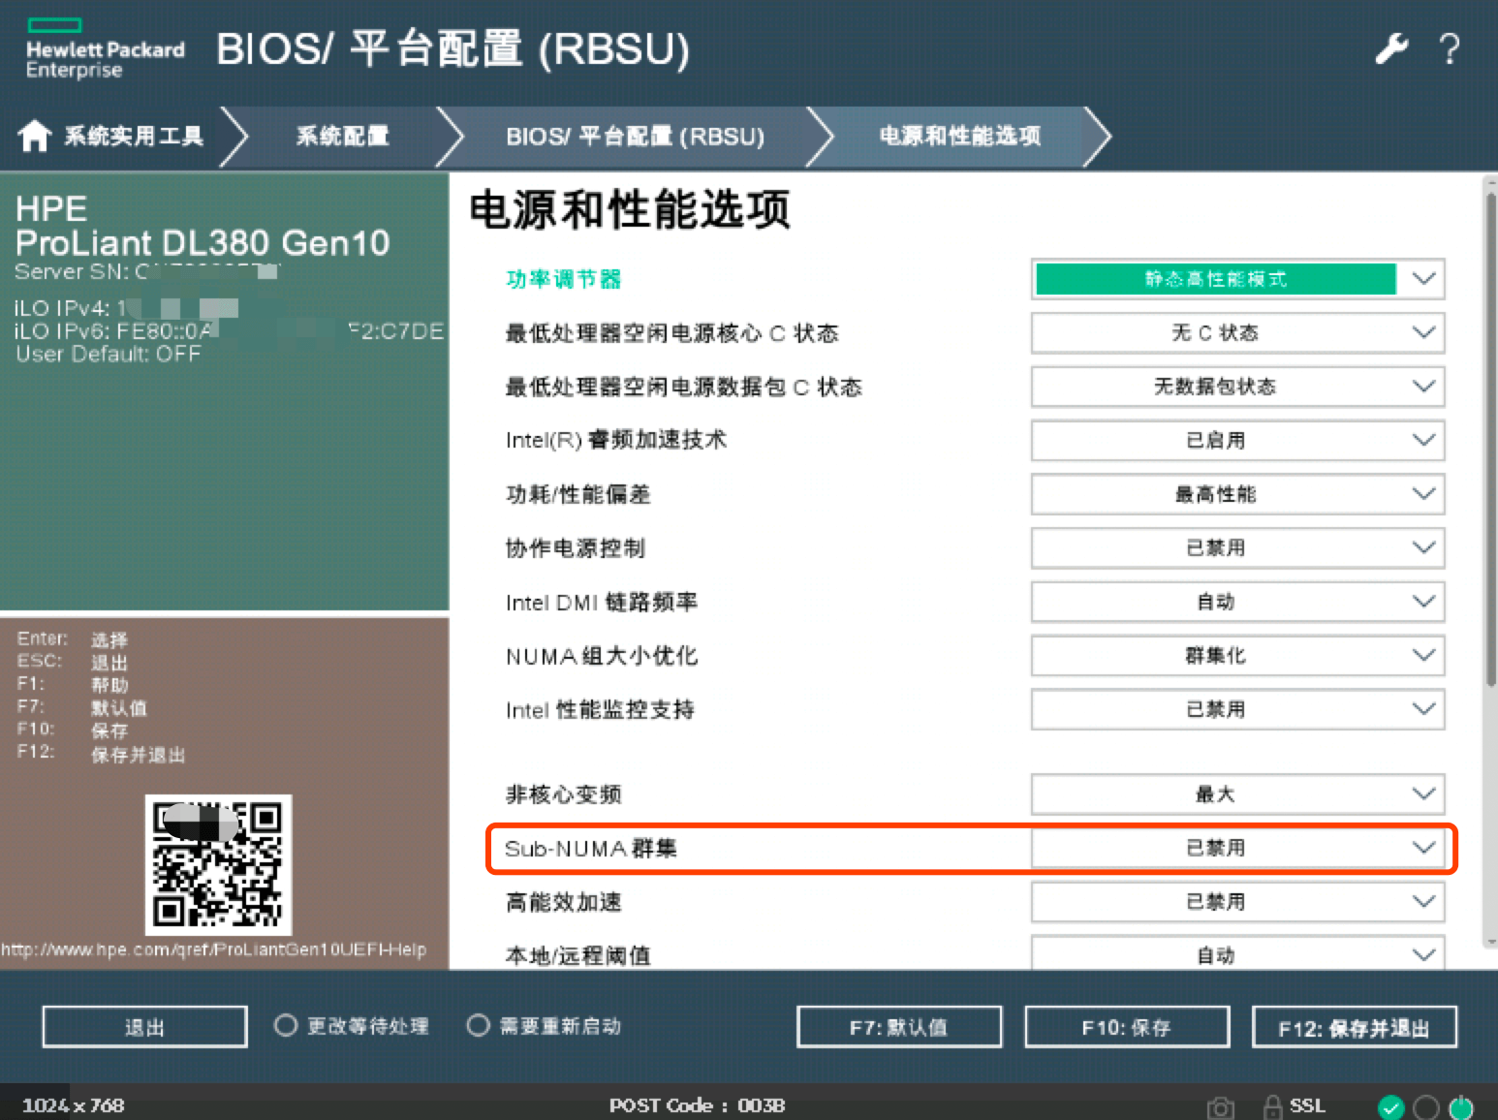Viewport: 1498px width, 1120px height.
Task: Click the F7: 默认值 button
Action: tap(899, 1027)
